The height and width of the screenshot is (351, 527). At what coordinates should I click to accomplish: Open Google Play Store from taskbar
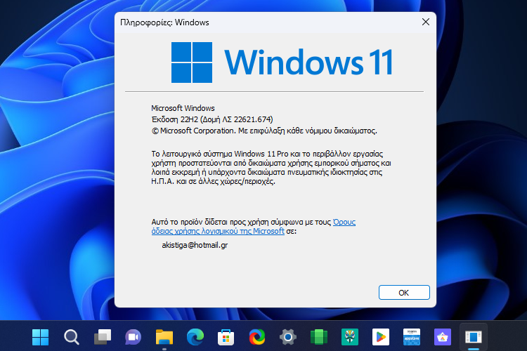(381, 337)
